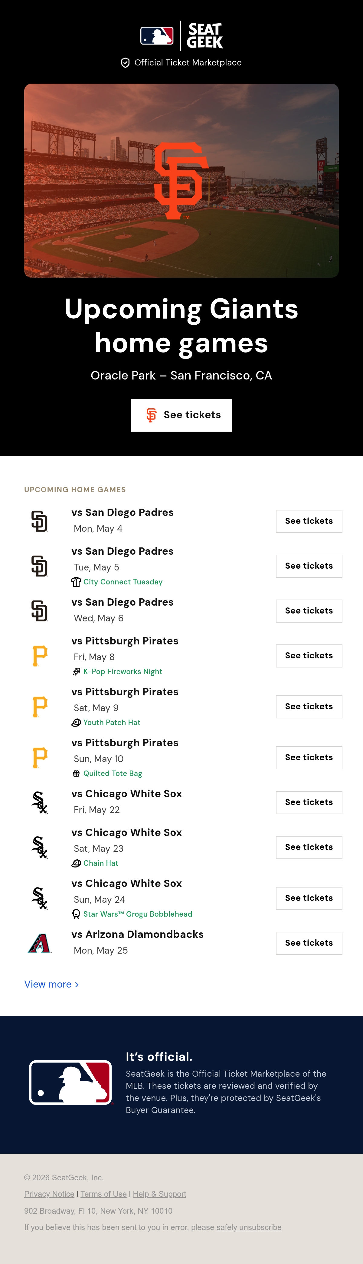Screen dimensions: 363x1264
Task: Click White Sox logo for Fri, May 22
Action: [x=40, y=802]
